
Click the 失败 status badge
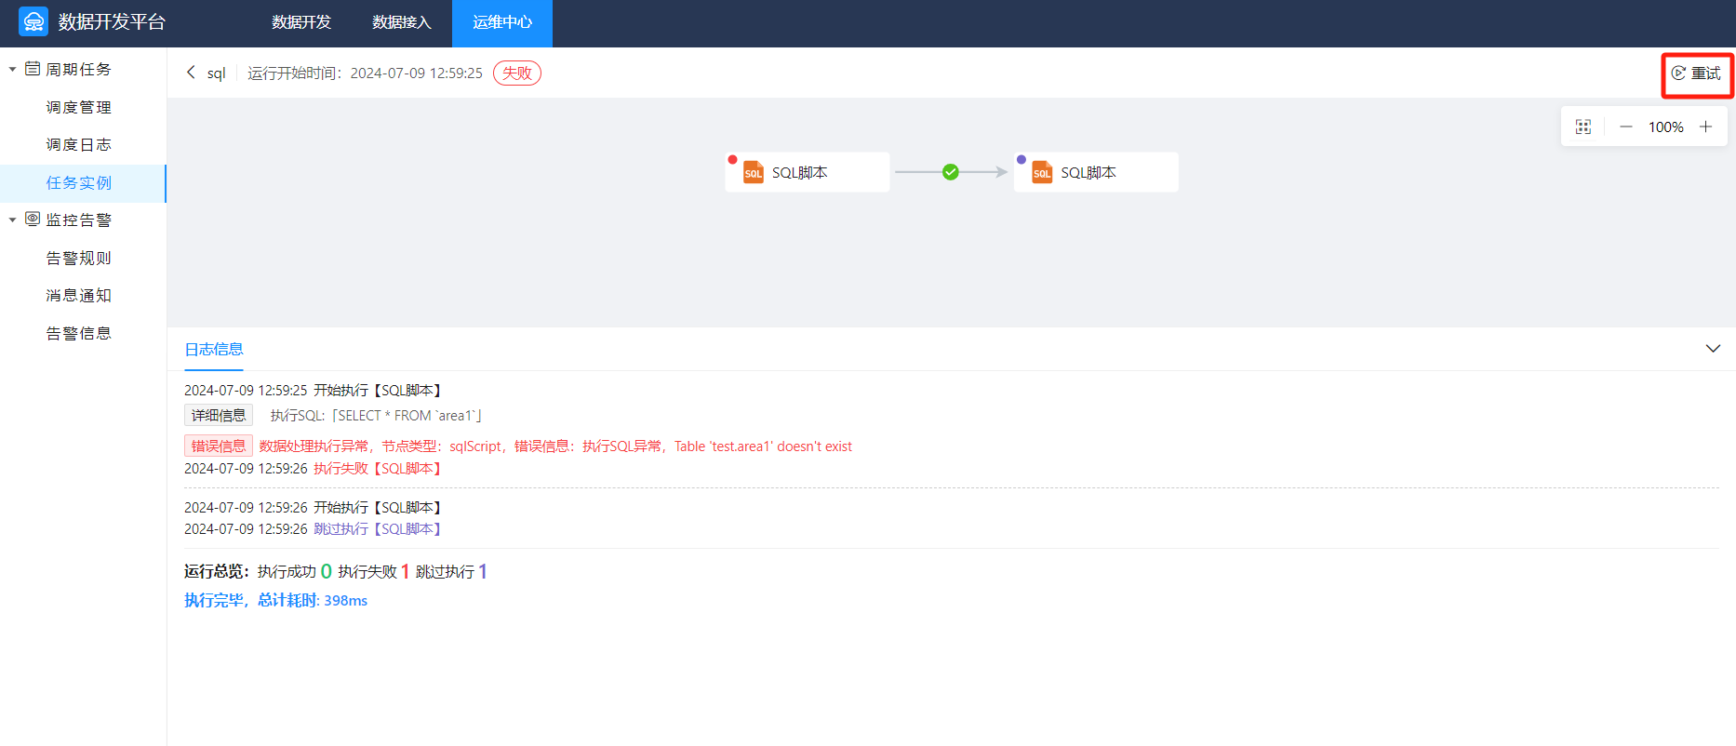pyautogui.click(x=517, y=73)
